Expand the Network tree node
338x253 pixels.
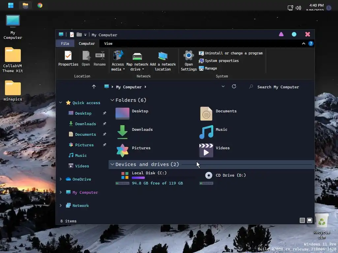click(x=61, y=206)
